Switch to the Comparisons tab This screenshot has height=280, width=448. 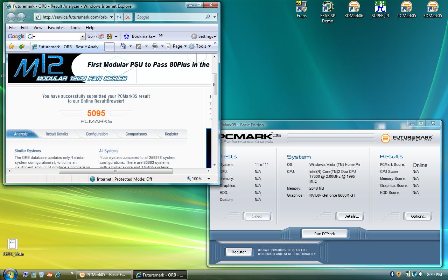tap(136, 134)
